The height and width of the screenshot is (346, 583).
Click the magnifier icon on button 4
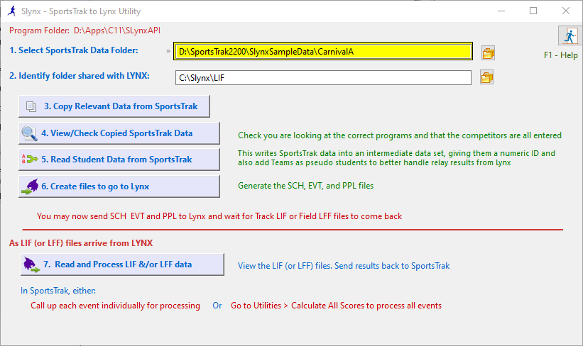[29, 133]
